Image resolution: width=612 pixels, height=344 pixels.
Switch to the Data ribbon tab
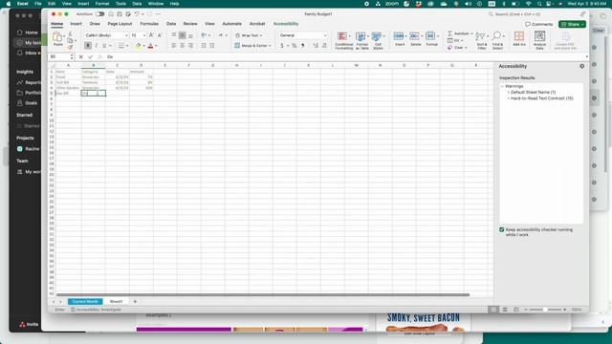pos(171,24)
